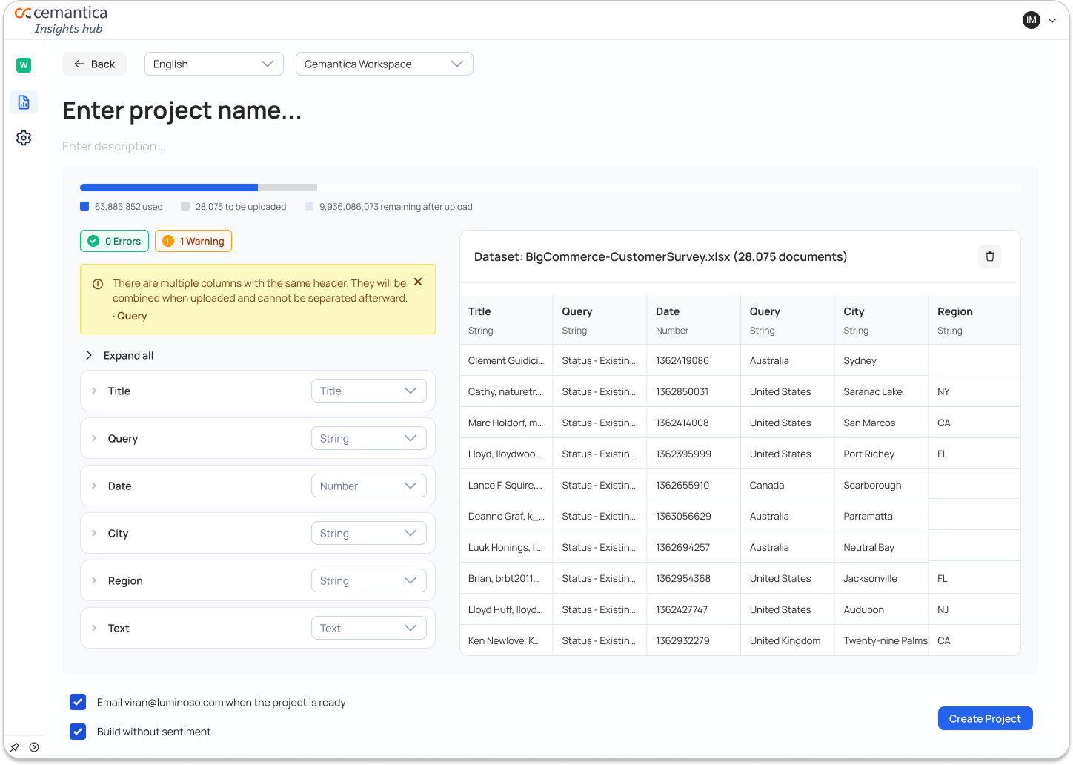Click the City column header

coord(881,319)
